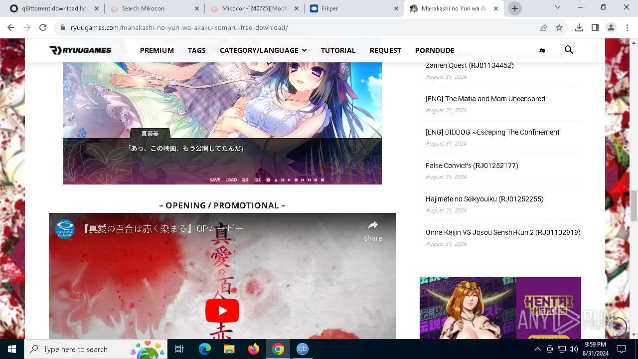Click the taskbar search box
The height and width of the screenshot is (359, 638).
point(96,349)
